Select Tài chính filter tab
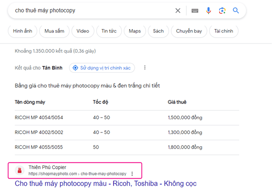The width and height of the screenshot is (272, 191). (x=224, y=31)
